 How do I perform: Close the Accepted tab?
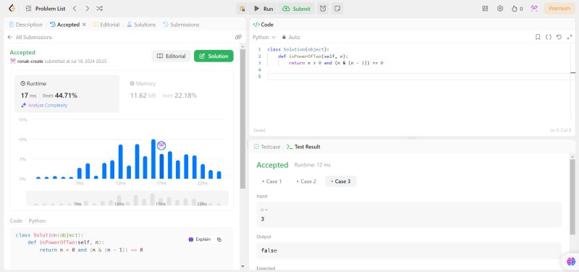click(84, 25)
